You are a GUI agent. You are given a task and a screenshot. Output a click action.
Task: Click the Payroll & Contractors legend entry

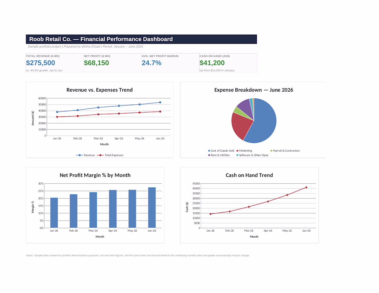(285, 151)
